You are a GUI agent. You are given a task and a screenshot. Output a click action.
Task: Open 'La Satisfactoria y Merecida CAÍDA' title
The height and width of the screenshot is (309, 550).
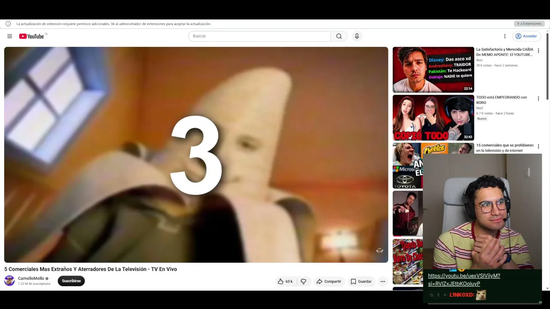pyautogui.click(x=504, y=52)
